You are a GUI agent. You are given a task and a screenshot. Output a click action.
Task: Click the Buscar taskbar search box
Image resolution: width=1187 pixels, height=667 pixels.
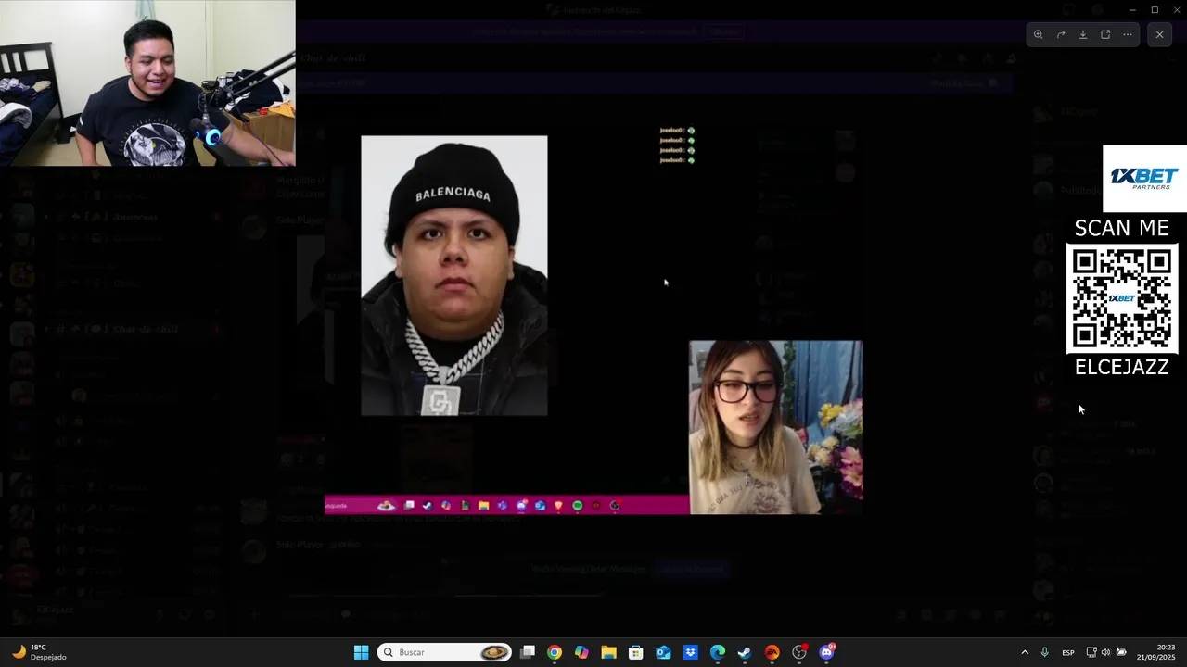(x=445, y=652)
